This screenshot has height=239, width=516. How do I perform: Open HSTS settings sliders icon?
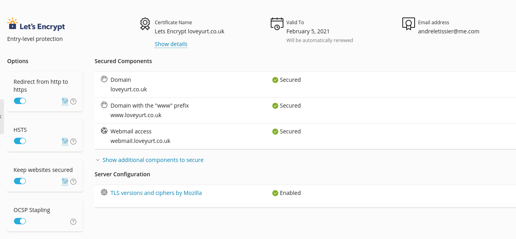[x=65, y=141]
